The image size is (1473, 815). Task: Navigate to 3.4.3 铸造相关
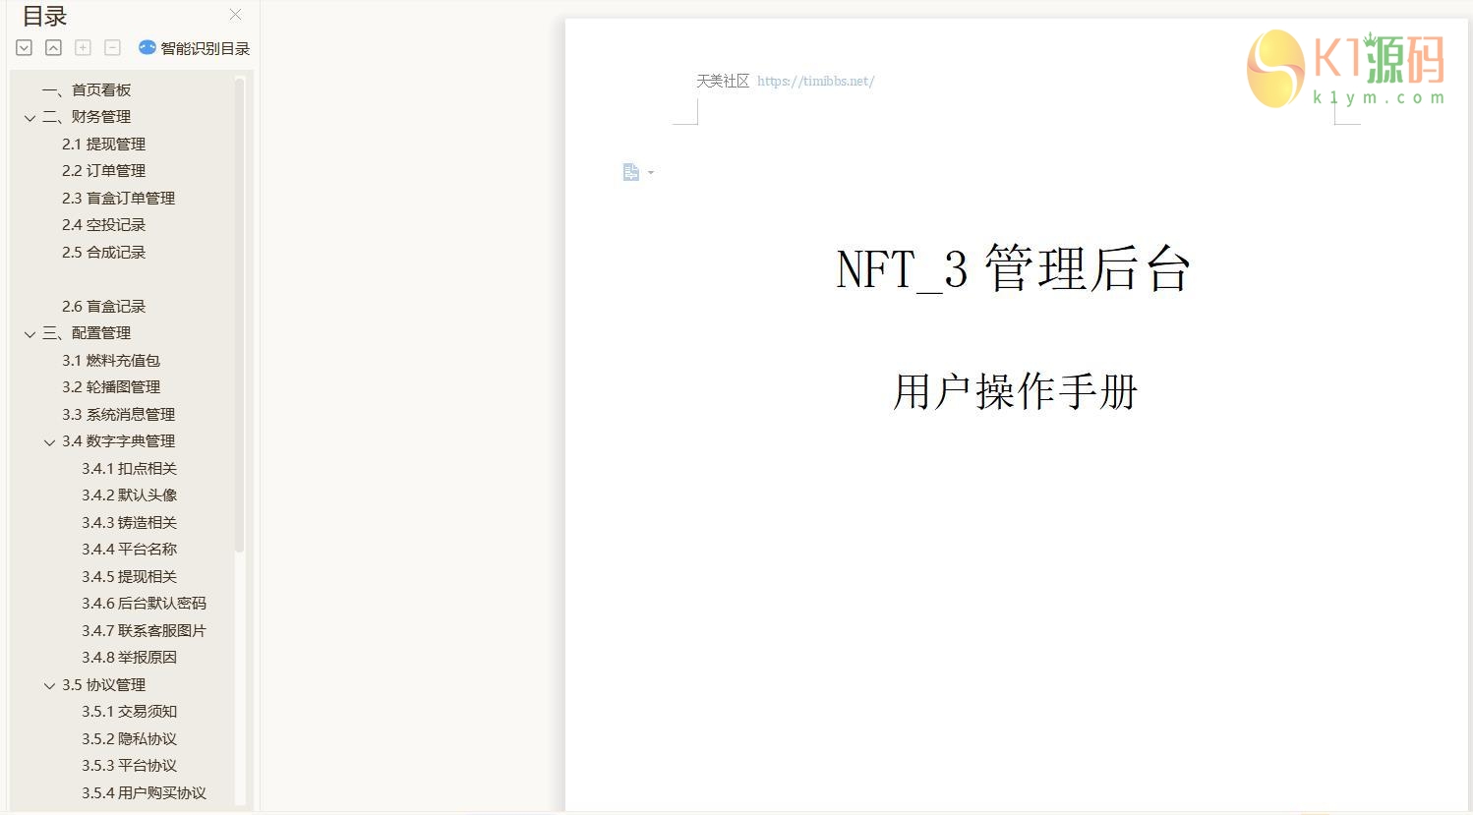coord(129,523)
